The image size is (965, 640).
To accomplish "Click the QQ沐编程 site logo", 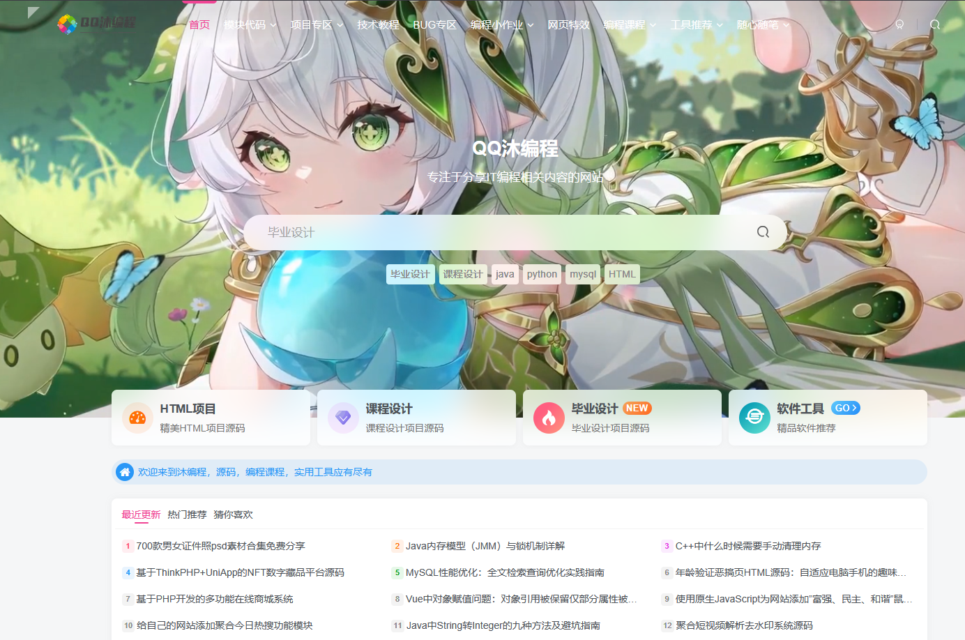I will 96,24.
